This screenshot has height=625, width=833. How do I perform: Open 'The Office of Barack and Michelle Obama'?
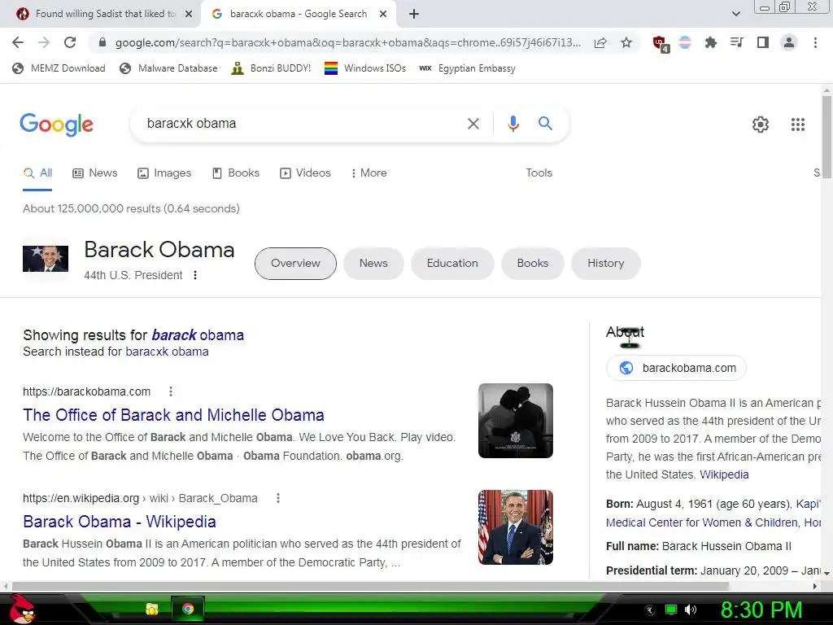[x=174, y=415]
